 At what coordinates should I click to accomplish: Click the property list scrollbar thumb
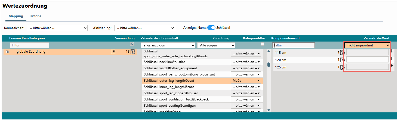pos(269,65)
